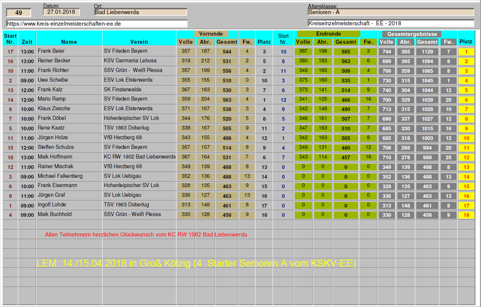481x307 pixels.
Task: Click club SSV Grün - Weiß Plessa for Frank Richter
Action: tap(133, 70)
